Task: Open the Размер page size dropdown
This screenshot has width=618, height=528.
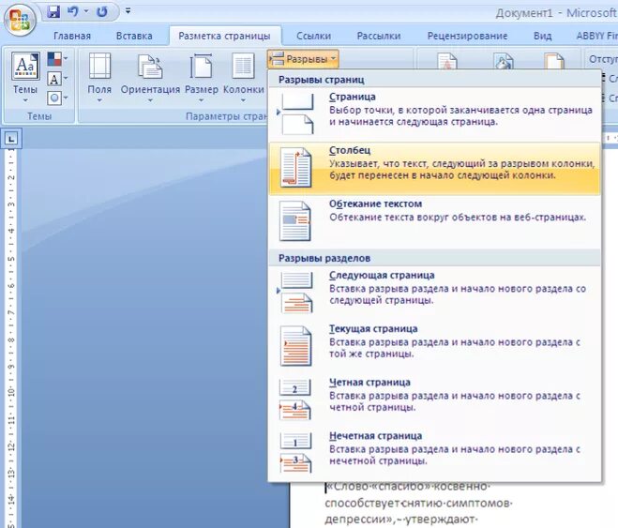Action: pos(202,77)
